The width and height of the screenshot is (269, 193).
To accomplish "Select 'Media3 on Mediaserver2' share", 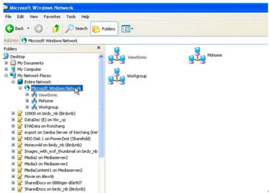I will click(x=46, y=164).
